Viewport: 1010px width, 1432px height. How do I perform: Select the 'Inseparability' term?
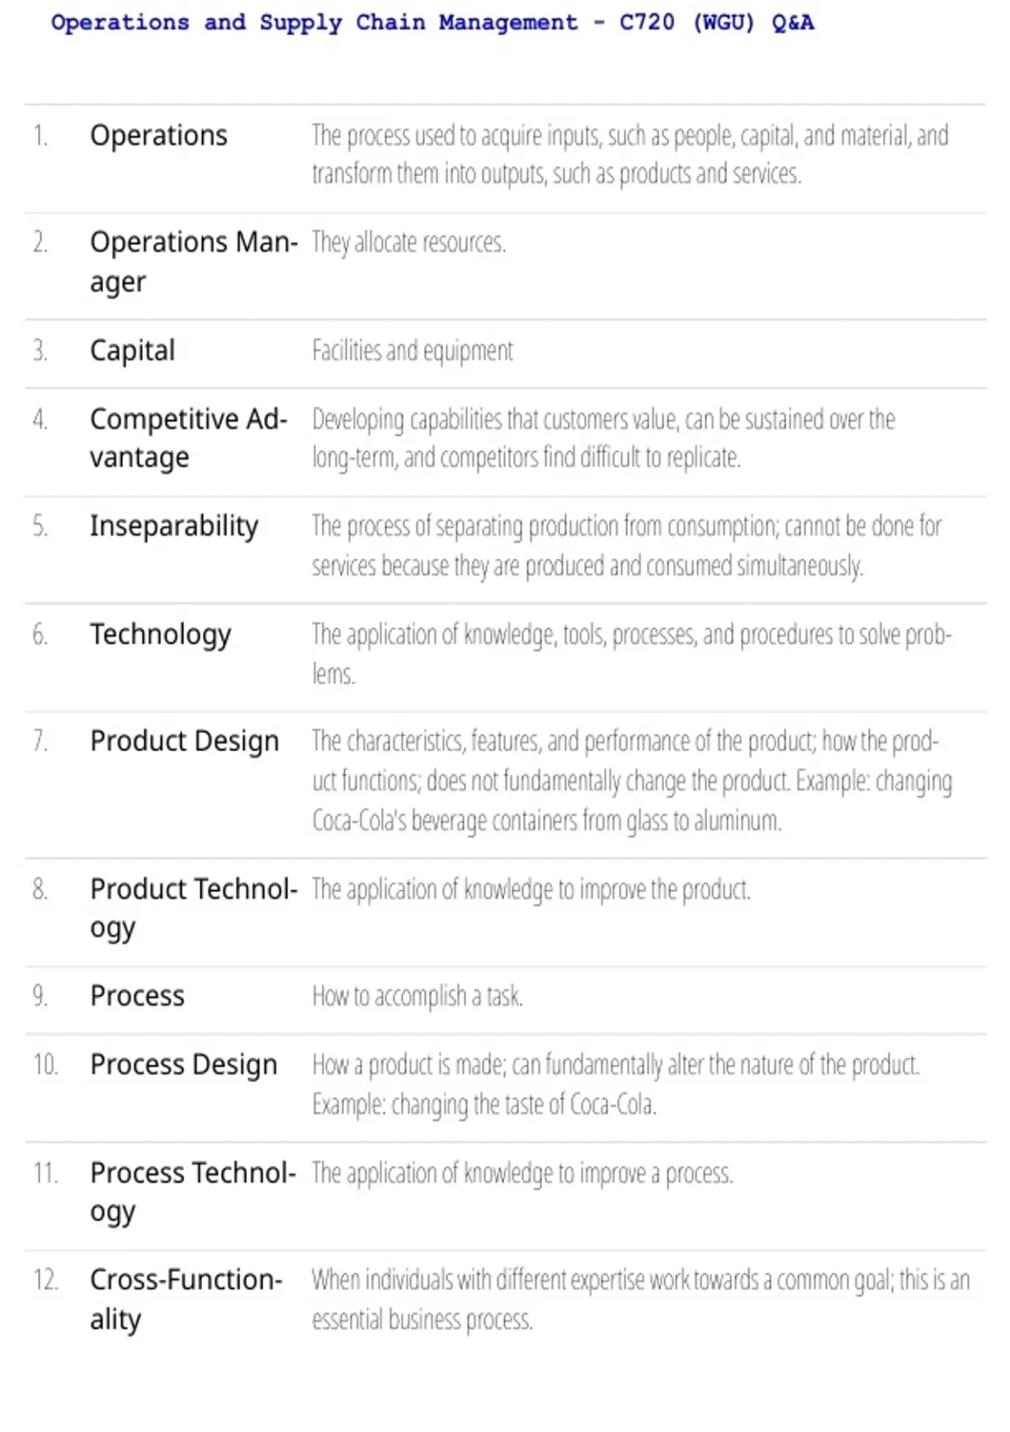click(x=174, y=526)
